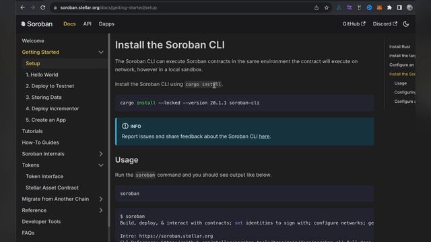Jump to Usage in table of contents

pos(400,83)
